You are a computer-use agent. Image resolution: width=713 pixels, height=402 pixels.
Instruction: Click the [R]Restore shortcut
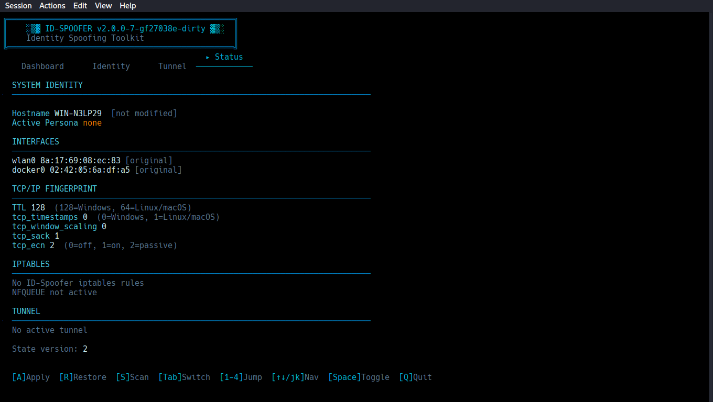coord(83,377)
